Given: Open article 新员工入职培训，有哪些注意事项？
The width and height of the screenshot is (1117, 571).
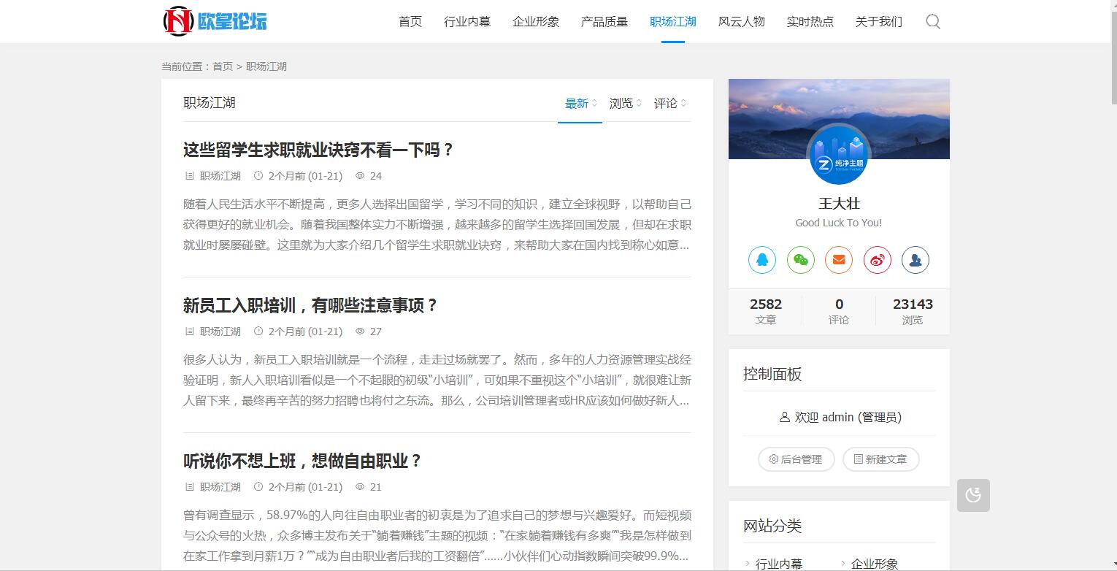Looking at the screenshot, I should (x=310, y=305).
